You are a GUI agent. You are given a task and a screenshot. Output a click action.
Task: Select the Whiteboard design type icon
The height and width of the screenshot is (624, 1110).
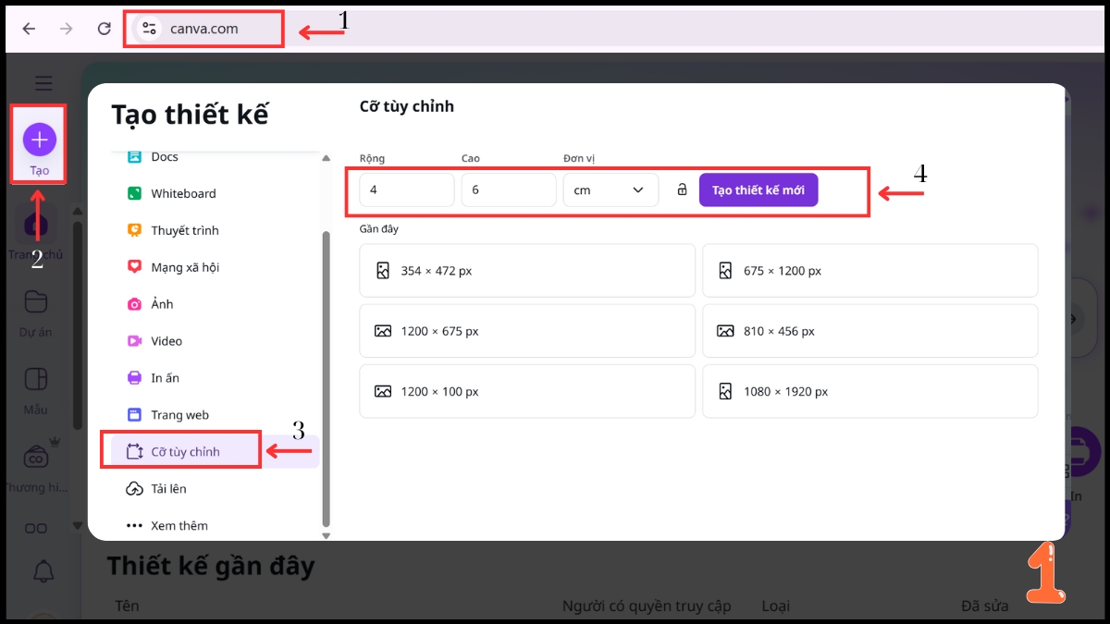[134, 193]
